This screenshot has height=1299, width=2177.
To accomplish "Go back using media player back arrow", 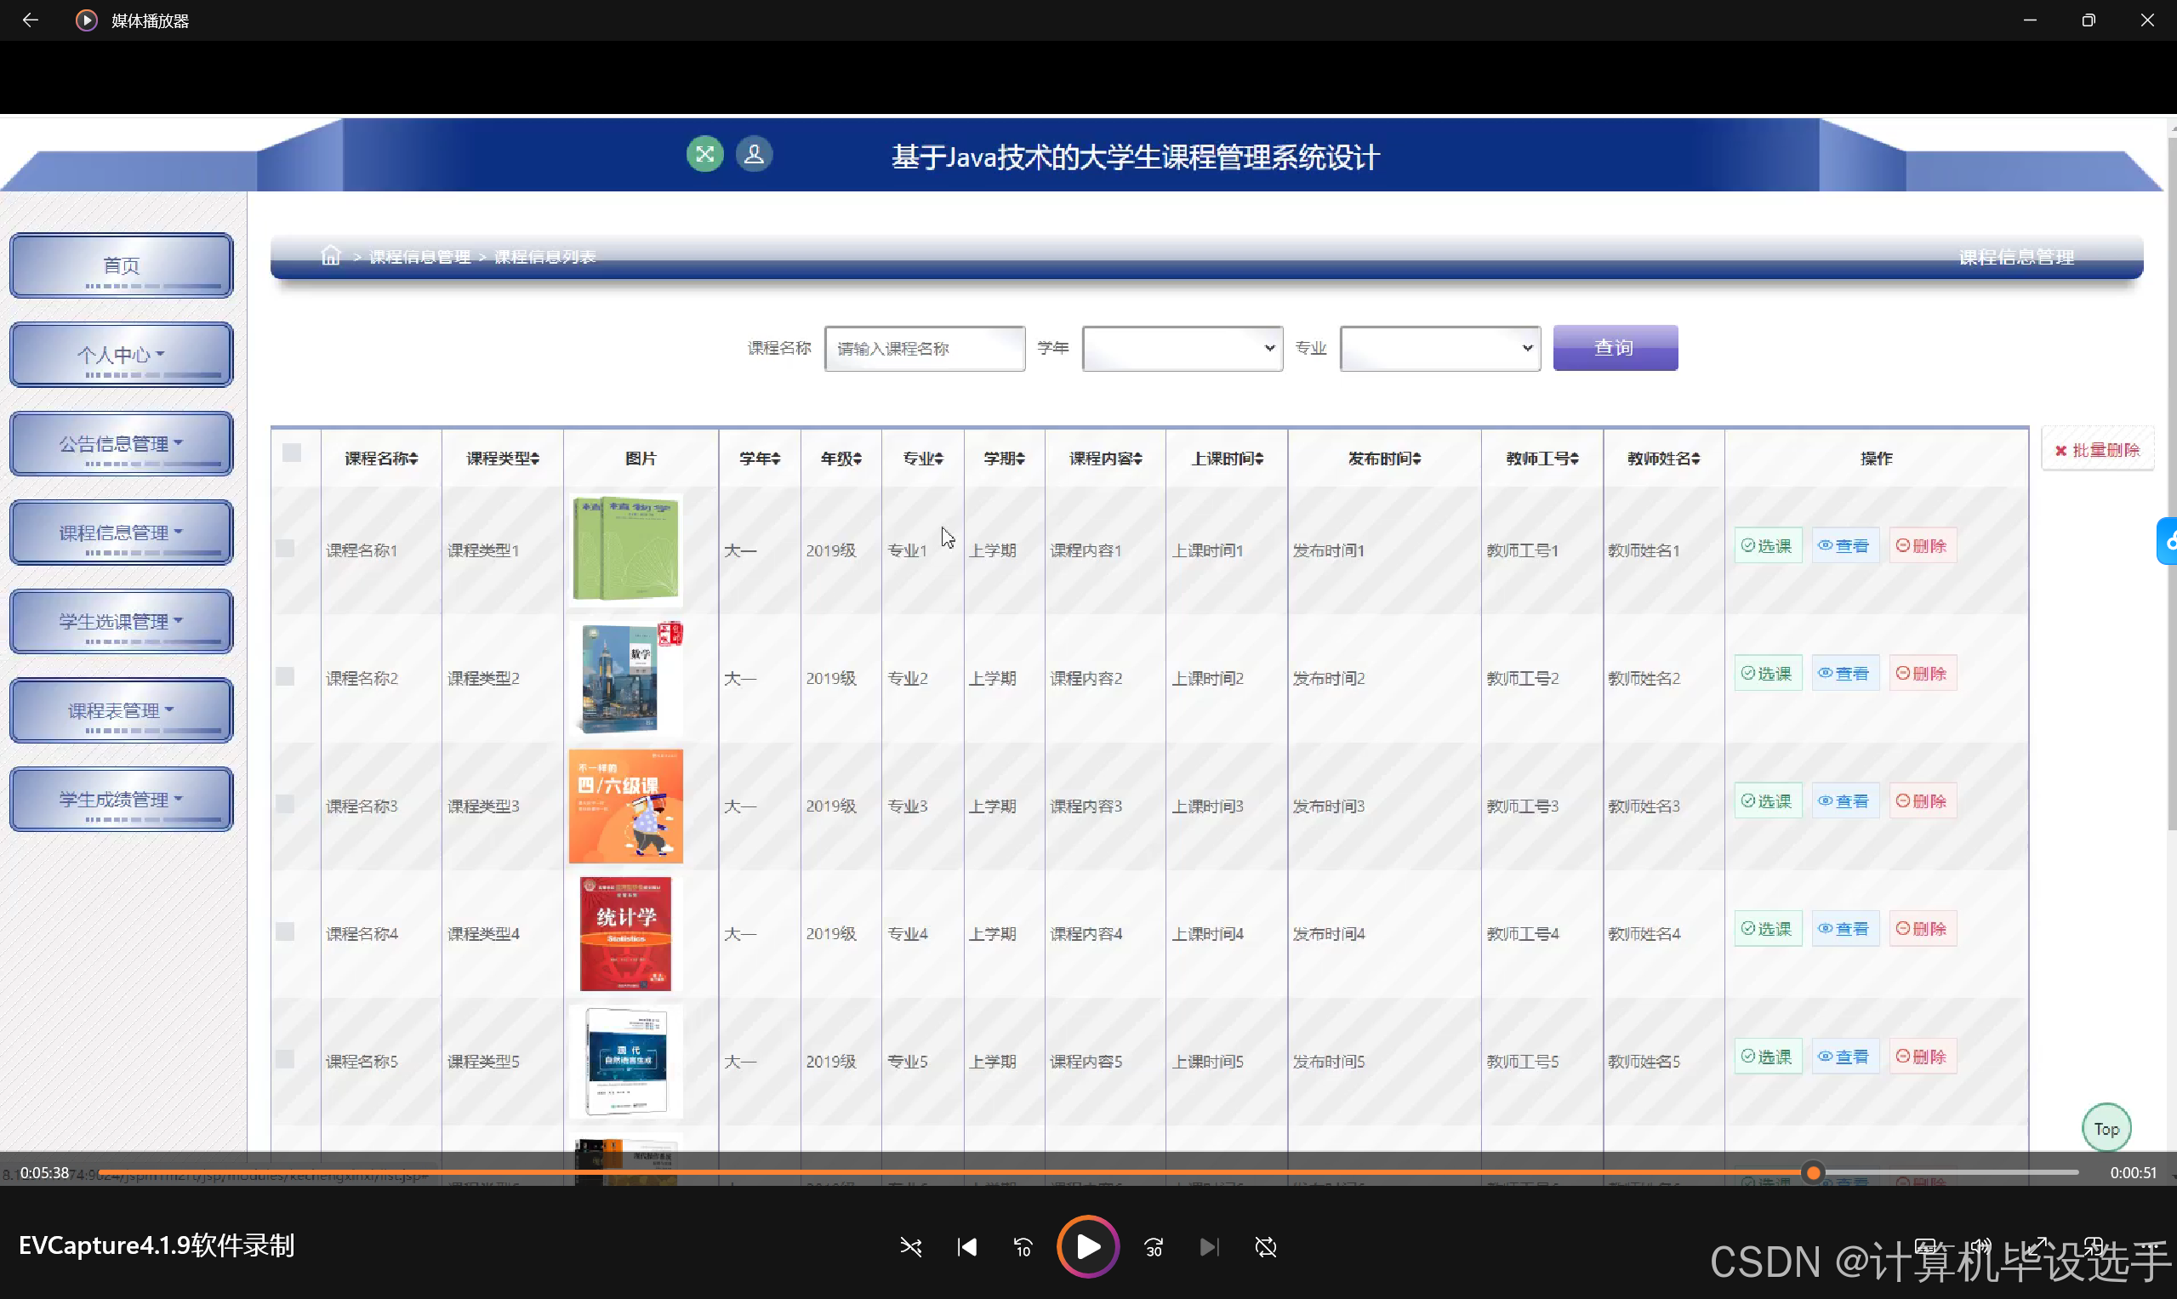I will (31, 20).
